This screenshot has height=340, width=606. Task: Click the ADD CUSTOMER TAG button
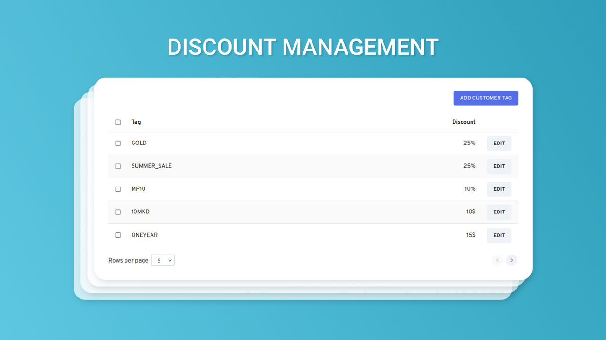pyautogui.click(x=486, y=98)
